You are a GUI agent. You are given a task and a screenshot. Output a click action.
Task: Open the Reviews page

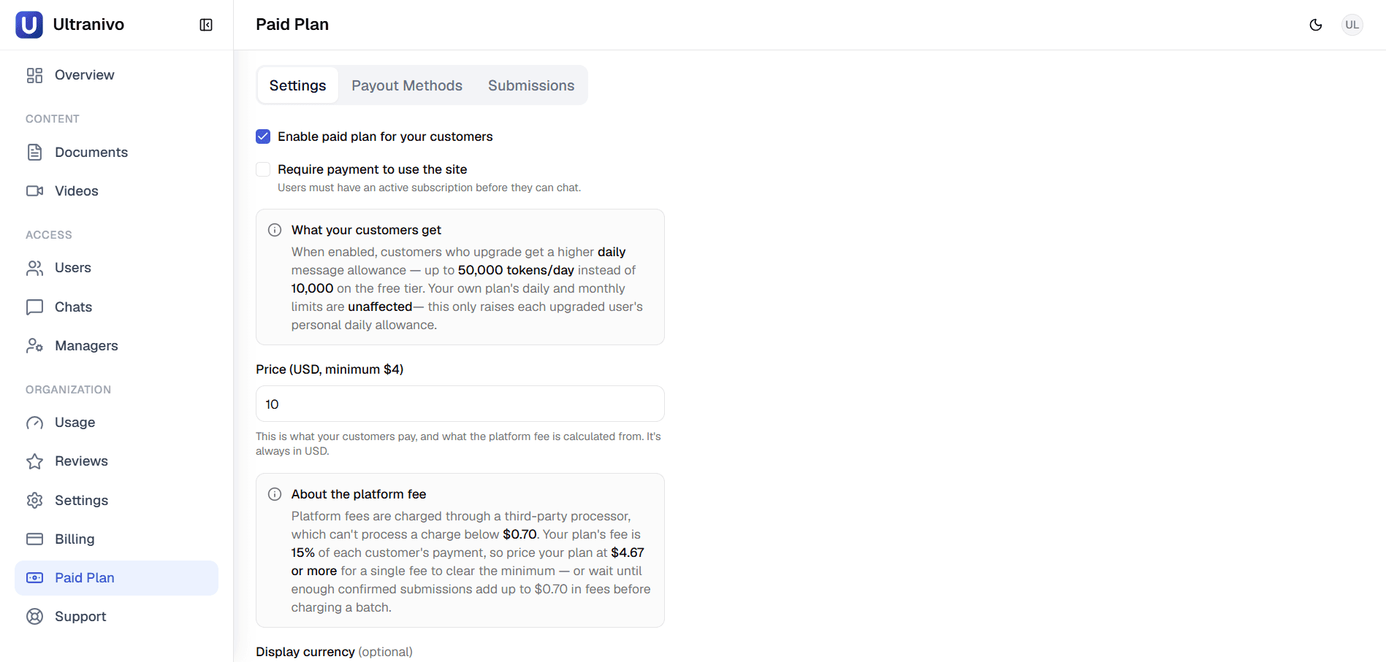point(116,461)
